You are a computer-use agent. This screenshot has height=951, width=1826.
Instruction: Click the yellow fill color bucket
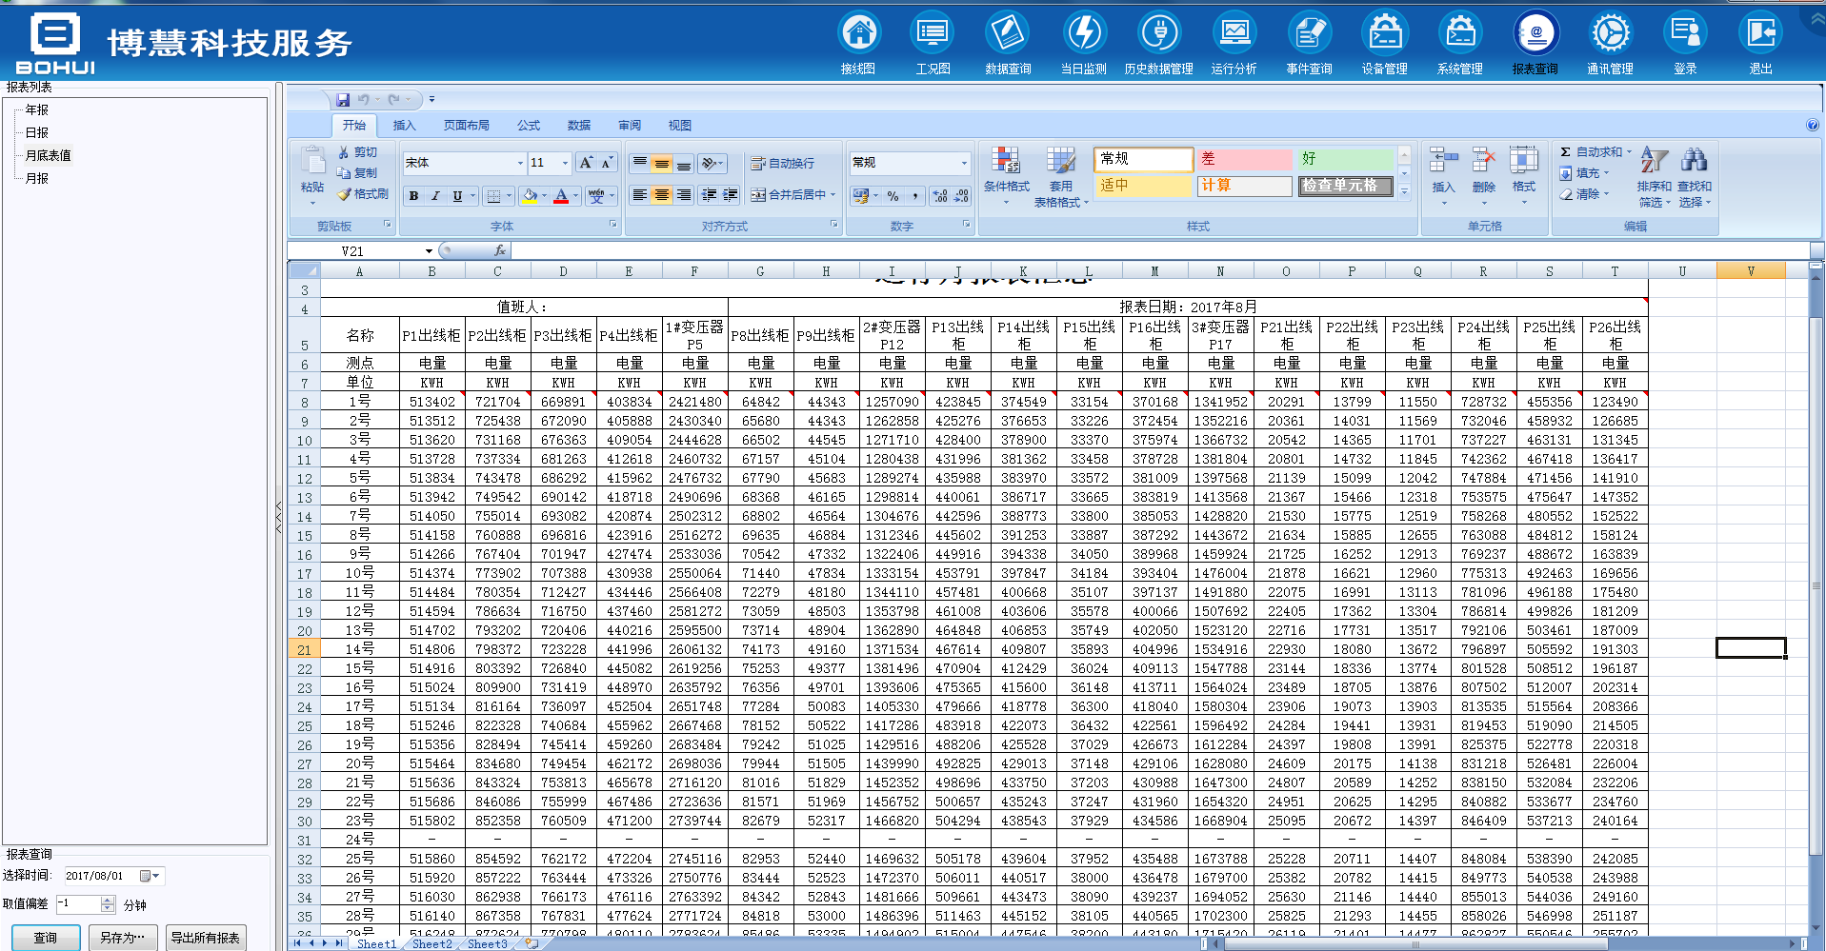[530, 196]
